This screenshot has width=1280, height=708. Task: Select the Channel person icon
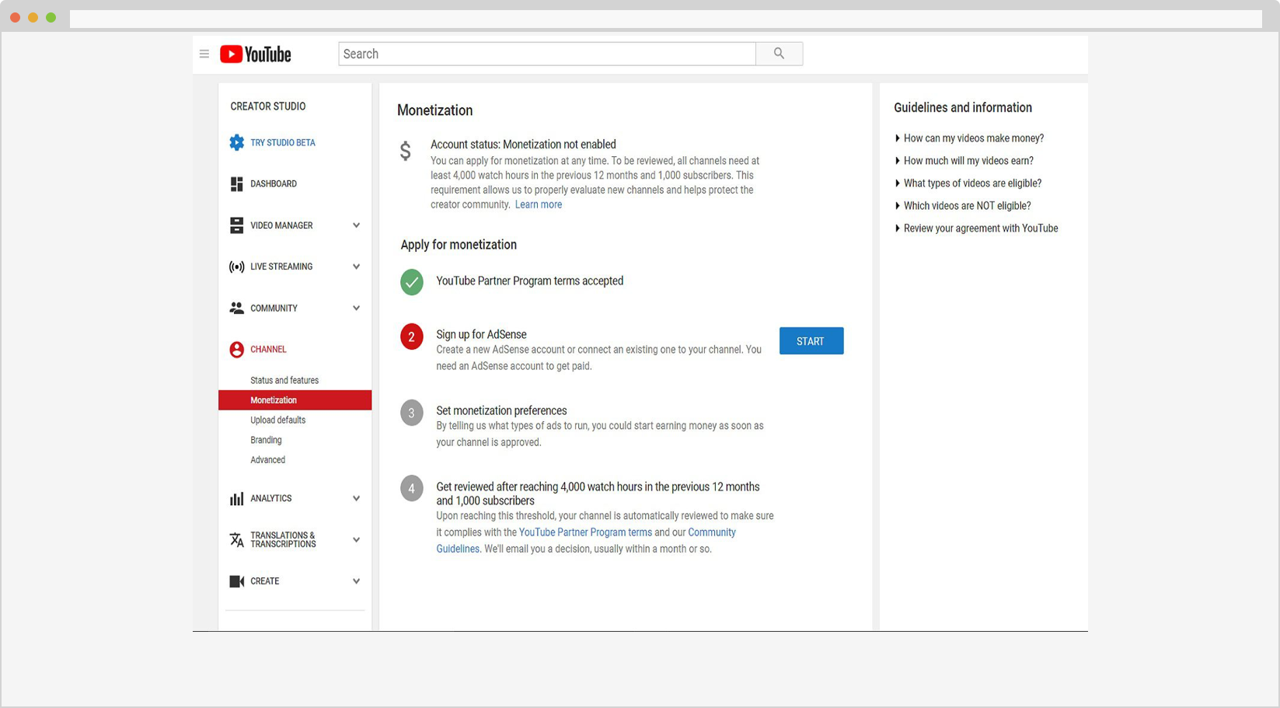pyautogui.click(x=236, y=350)
